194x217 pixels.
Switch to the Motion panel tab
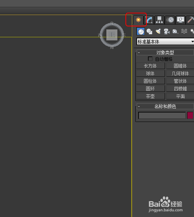click(170, 20)
